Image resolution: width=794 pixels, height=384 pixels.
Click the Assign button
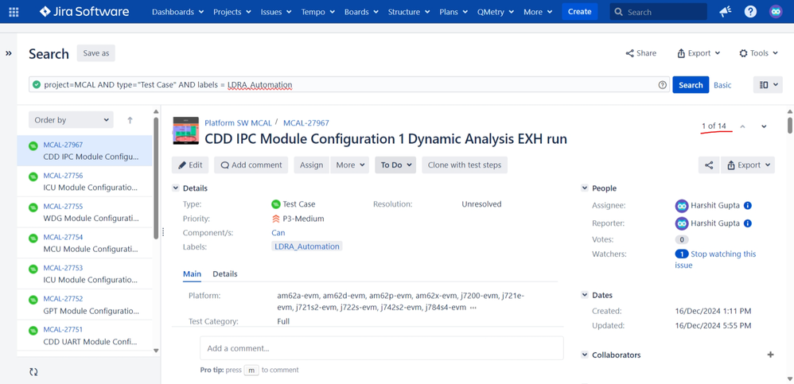click(311, 165)
